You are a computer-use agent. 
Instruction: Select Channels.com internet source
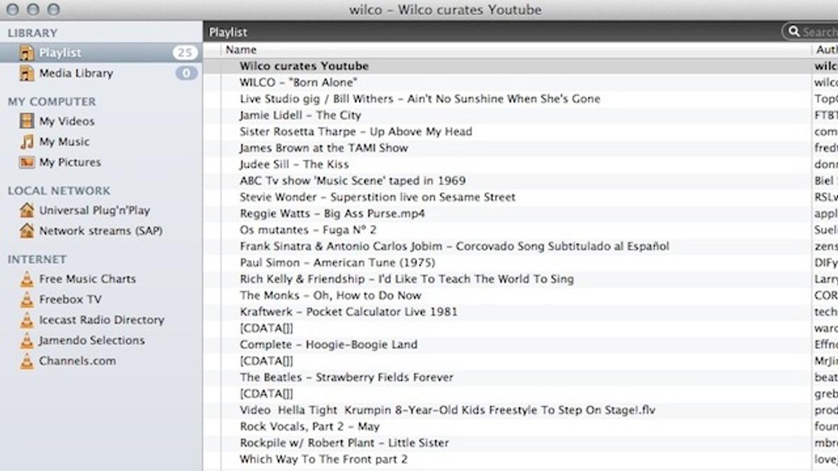pos(77,361)
